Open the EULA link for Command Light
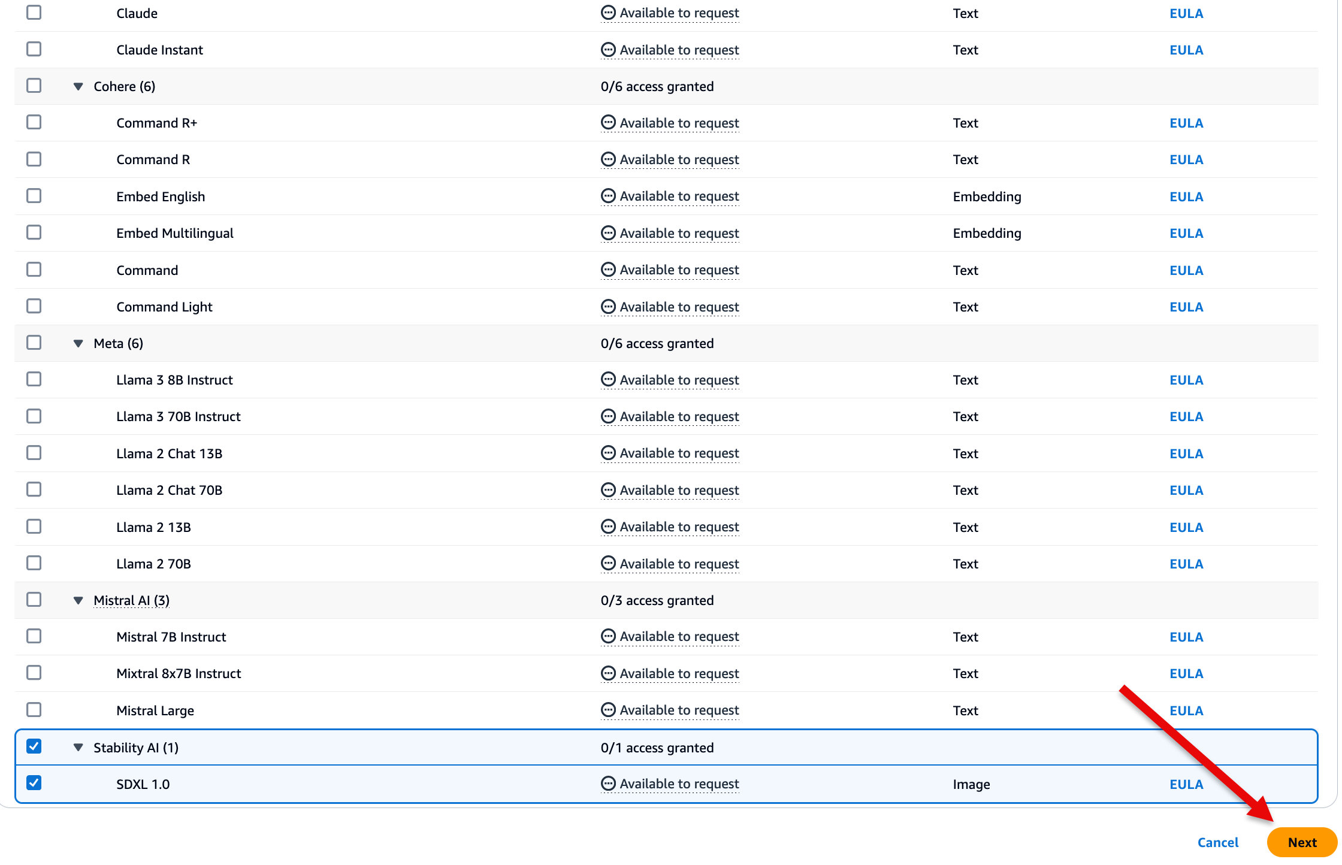 tap(1186, 307)
